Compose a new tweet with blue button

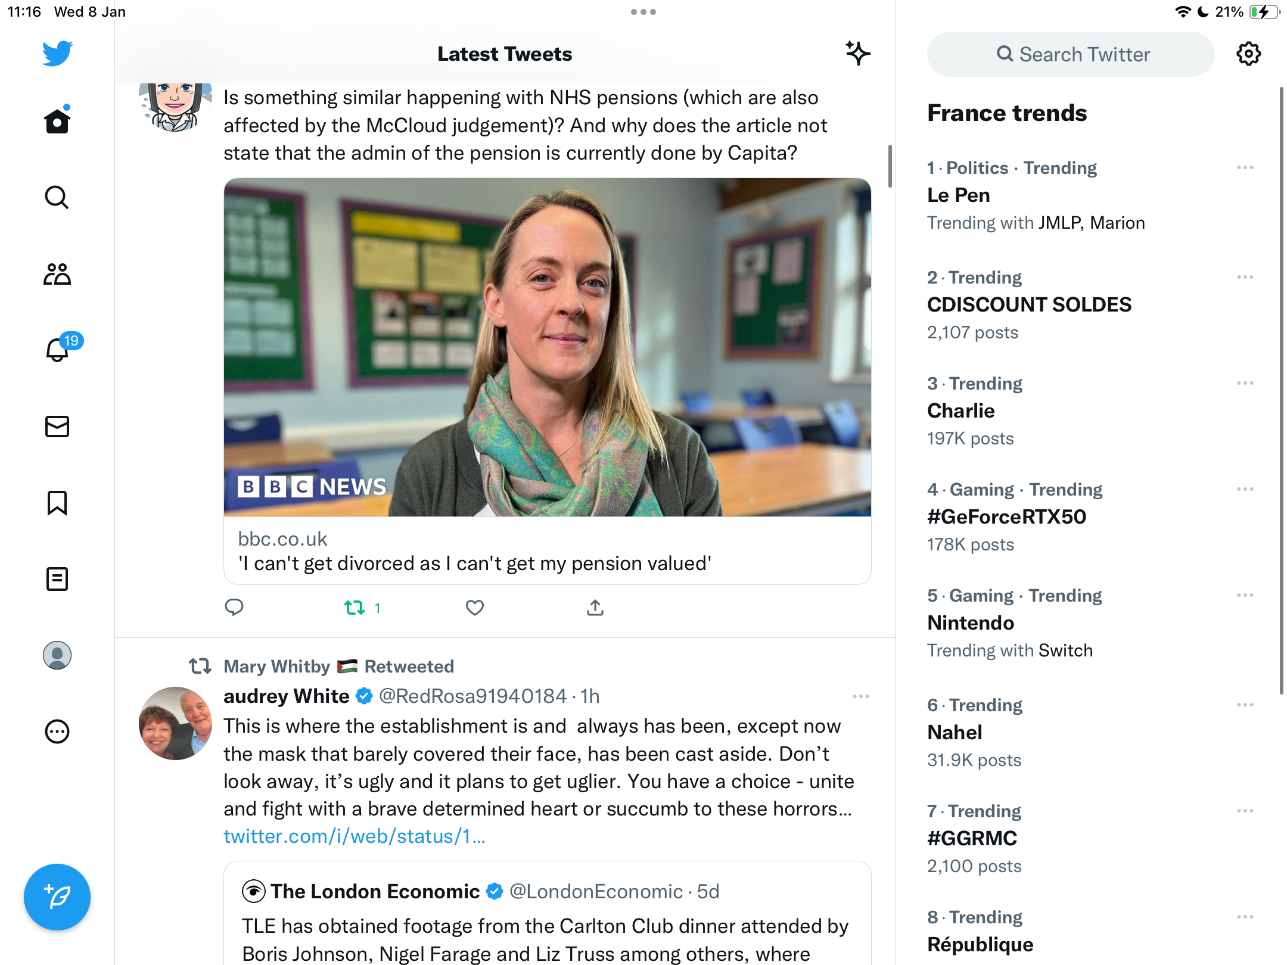point(57,896)
